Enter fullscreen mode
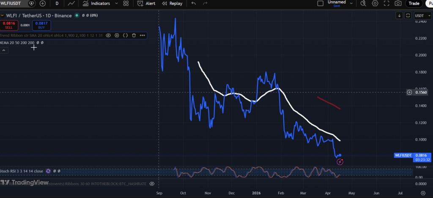The width and height of the screenshot is (433, 198). 386,3
